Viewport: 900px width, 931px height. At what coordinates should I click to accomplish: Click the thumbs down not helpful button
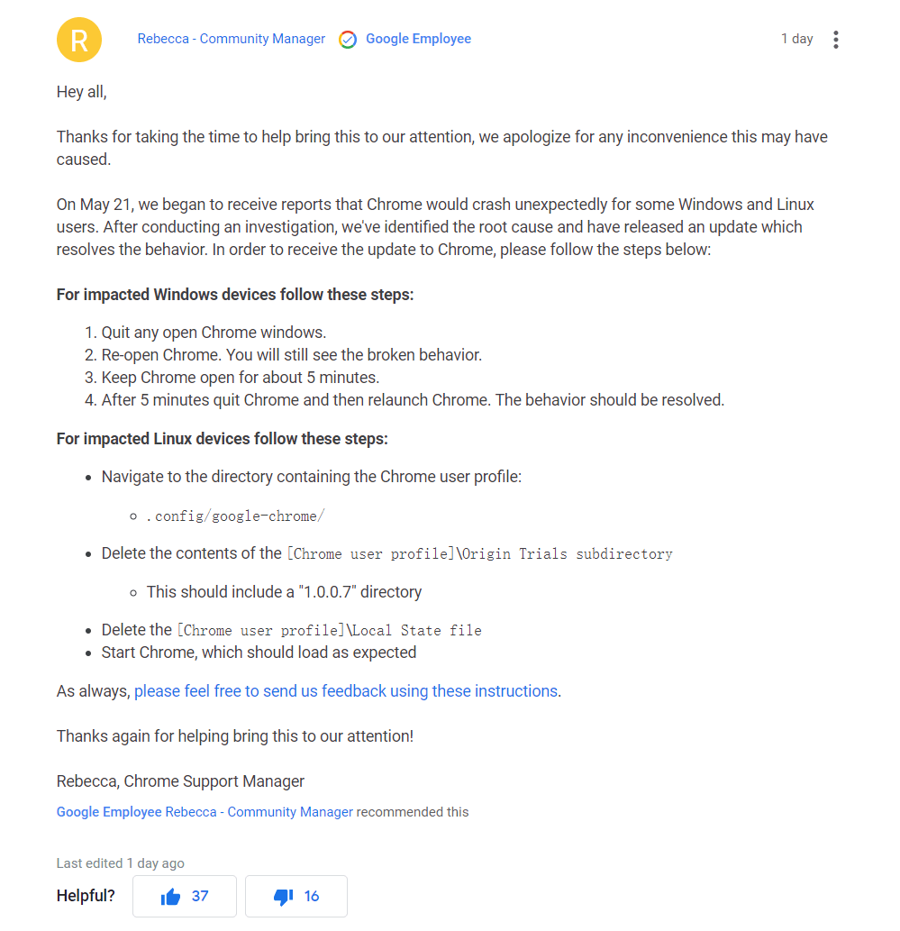pos(296,896)
